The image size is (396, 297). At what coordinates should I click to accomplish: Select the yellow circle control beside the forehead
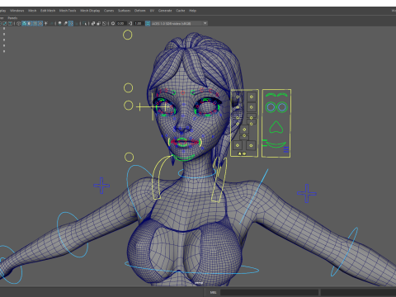pyautogui.click(x=128, y=88)
